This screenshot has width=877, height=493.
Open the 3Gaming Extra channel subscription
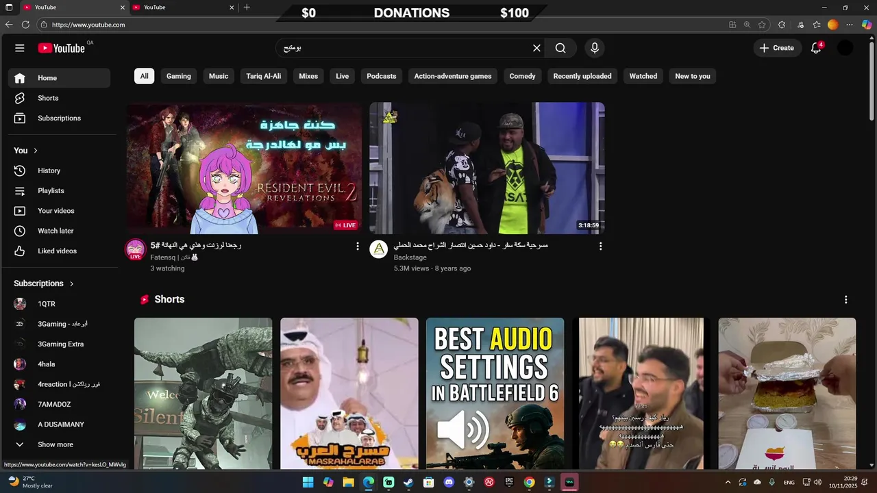59,344
